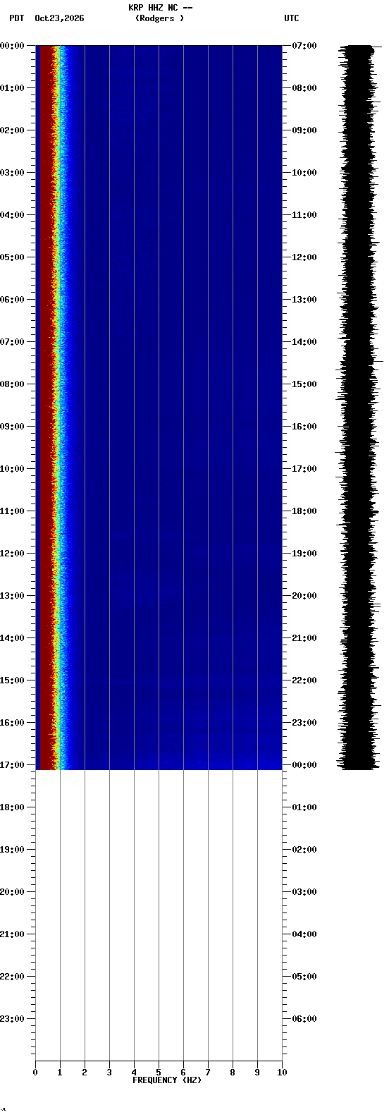
Task: Click the UTC '22:00' time label
Action: pos(304,680)
